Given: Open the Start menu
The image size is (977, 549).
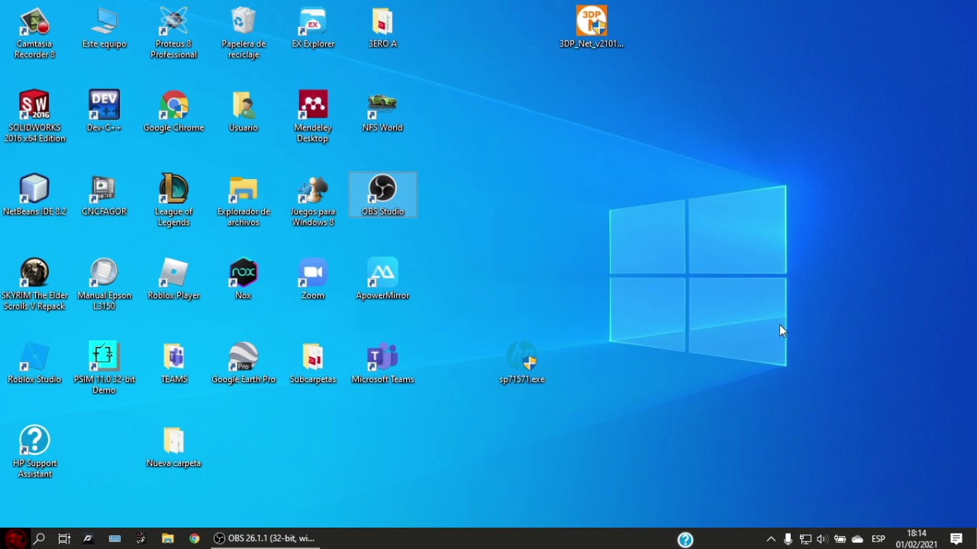Looking at the screenshot, I should (15, 538).
